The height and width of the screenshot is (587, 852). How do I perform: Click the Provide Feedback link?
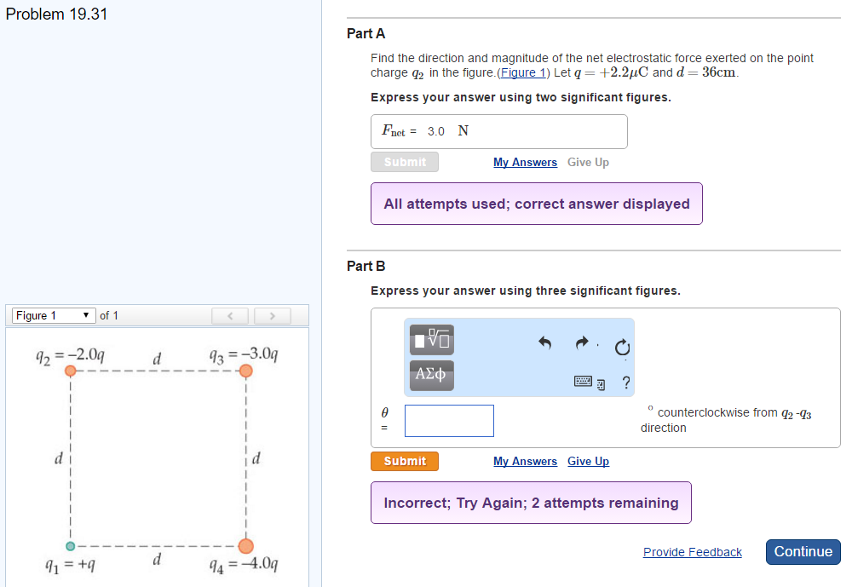[692, 552]
